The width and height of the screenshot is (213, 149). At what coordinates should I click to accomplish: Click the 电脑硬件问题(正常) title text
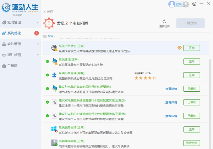(72, 141)
